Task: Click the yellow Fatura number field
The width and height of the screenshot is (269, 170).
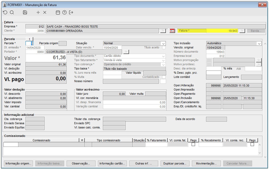Action: pyautogui.click(x=222, y=31)
